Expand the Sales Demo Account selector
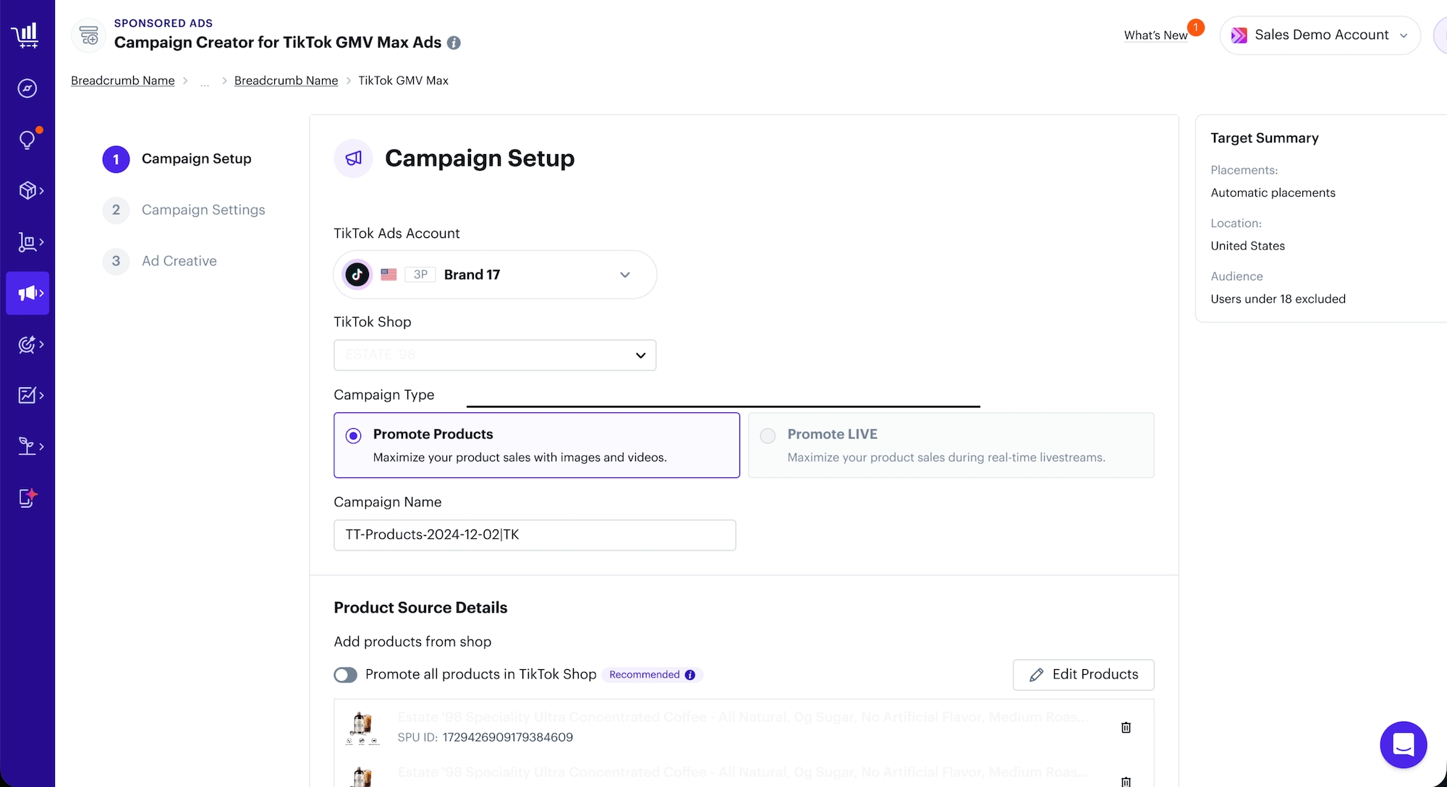Viewport: 1447px width, 787px height. coord(1320,35)
